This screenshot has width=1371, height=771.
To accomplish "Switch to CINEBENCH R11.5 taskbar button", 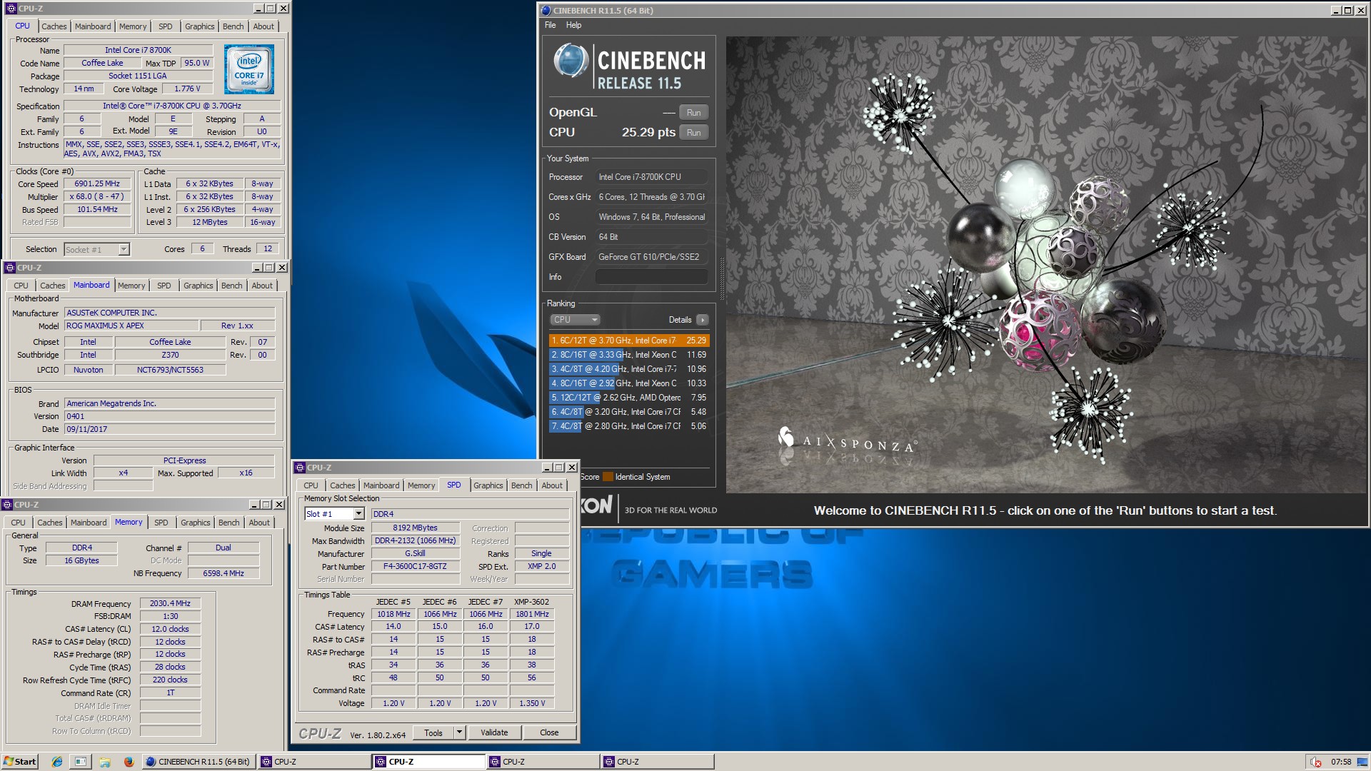I will tap(199, 762).
